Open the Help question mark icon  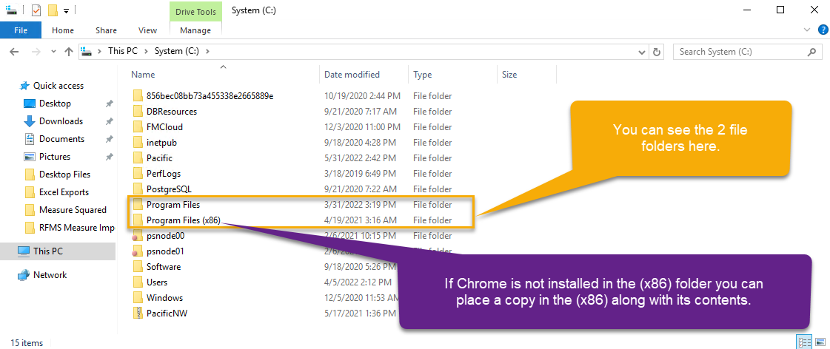click(x=823, y=30)
